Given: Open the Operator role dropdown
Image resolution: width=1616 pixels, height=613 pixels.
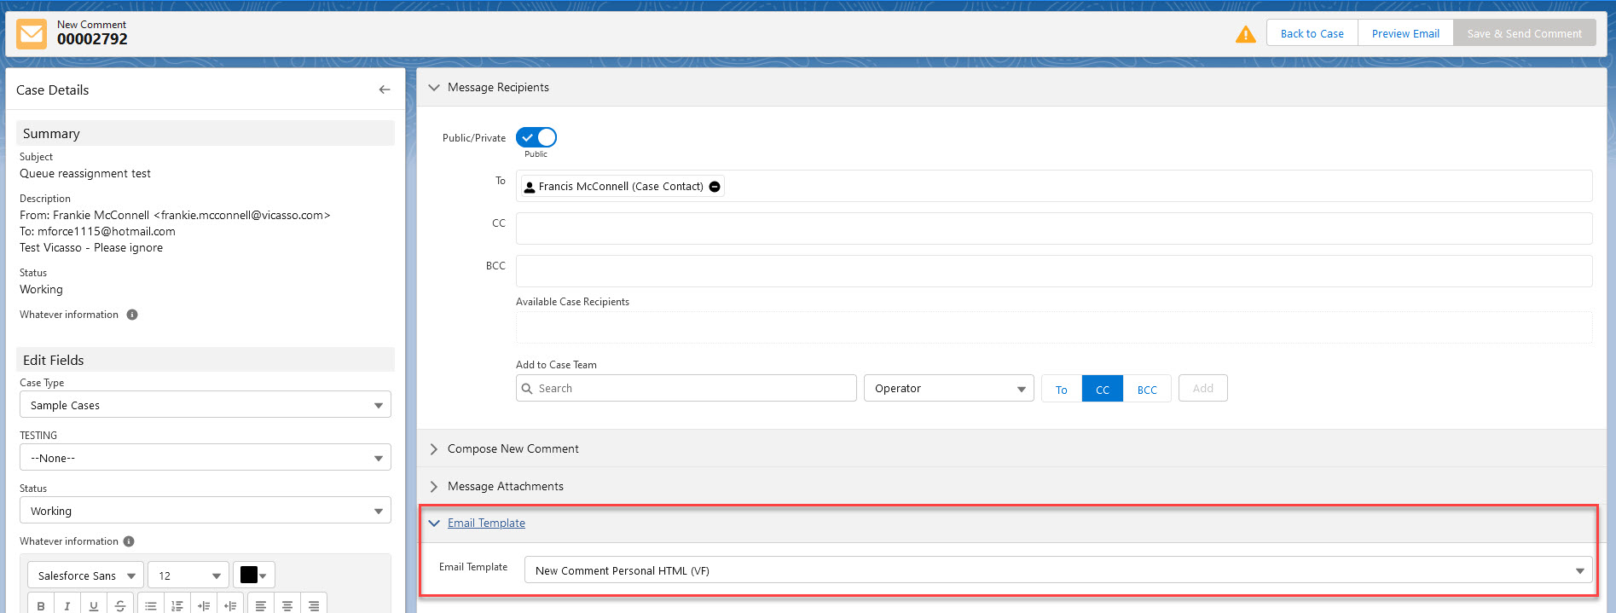Looking at the screenshot, I should 949,389.
